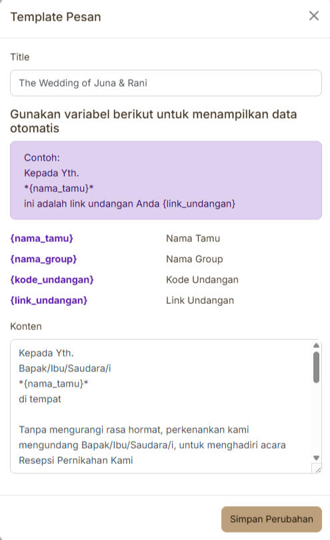Click the Link Undangan description label
Screen dimensions: 330x540
(200, 300)
